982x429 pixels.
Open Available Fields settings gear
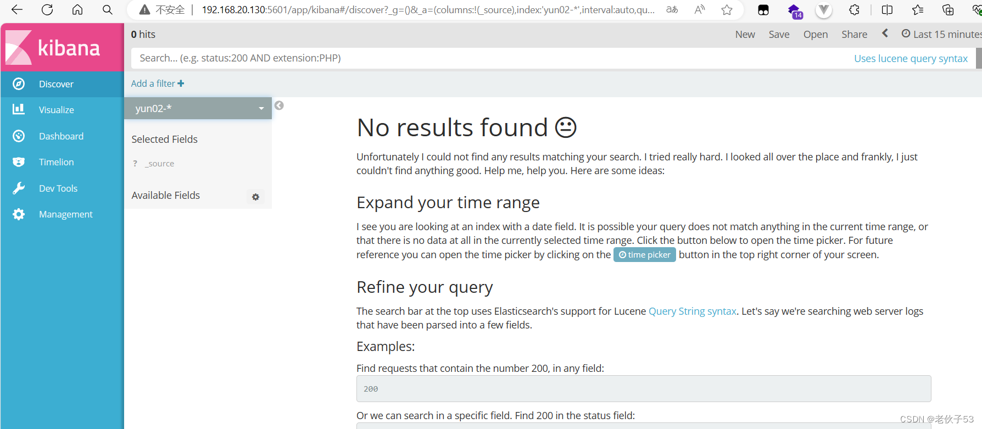click(x=255, y=197)
